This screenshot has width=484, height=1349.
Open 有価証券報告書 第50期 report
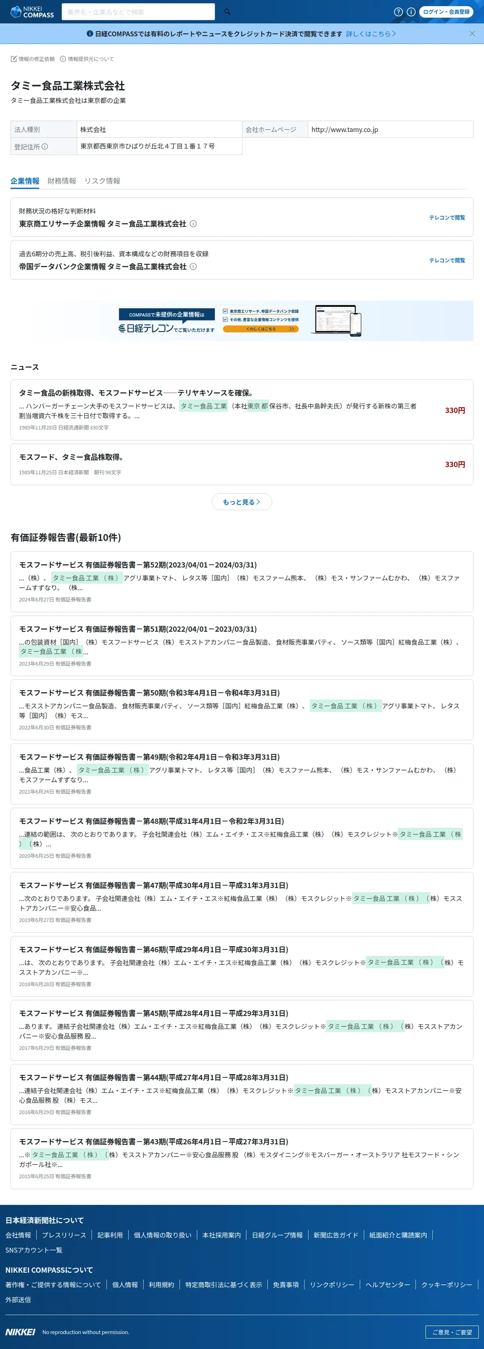[x=150, y=693]
